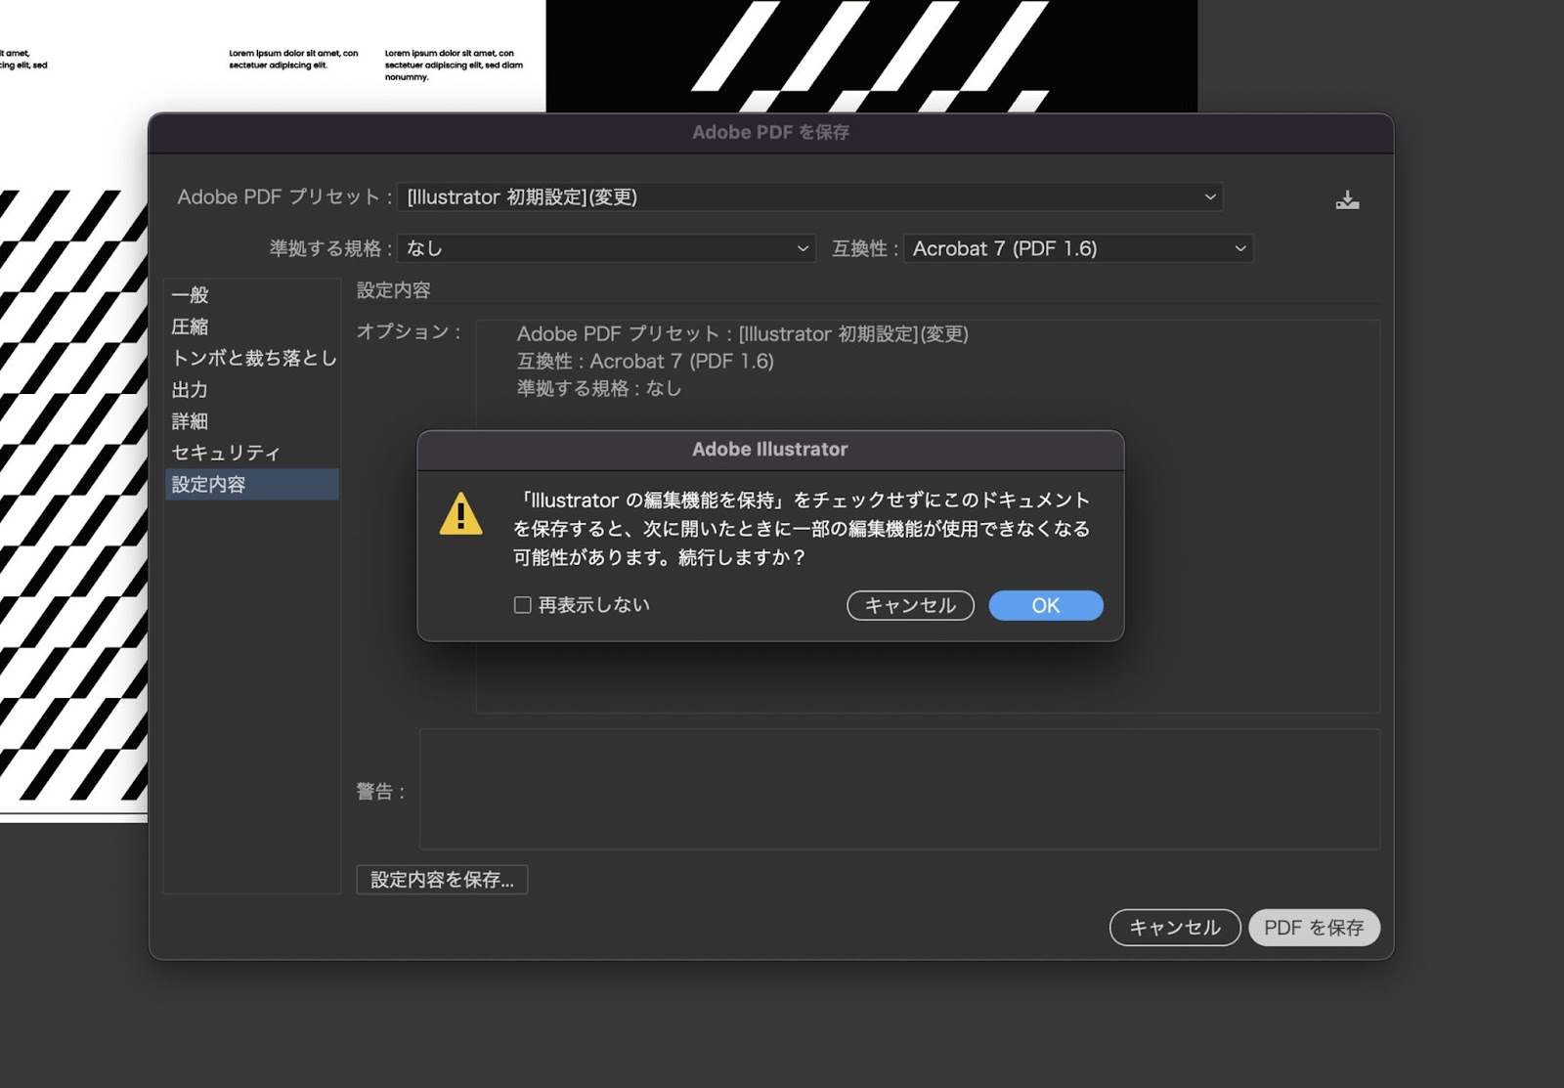Click the Adobe PDF プリセット summary line in options
The height and width of the screenshot is (1088, 1564).
pos(743,334)
